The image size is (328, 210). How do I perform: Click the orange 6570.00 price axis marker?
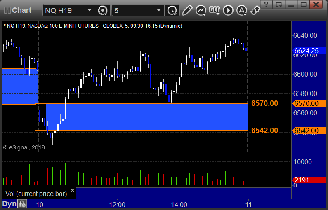point(309,103)
